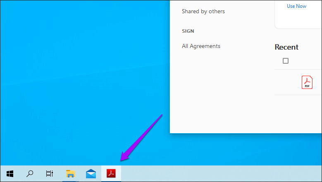This screenshot has width=322, height=182.
Task: Open Mail app from taskbar
Action: [91, 174]
